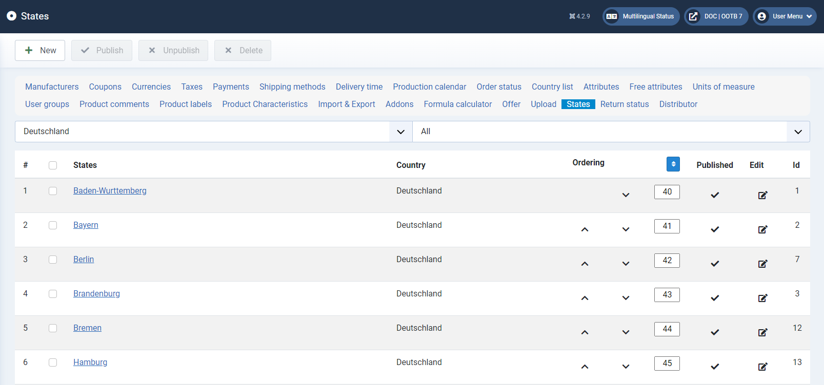Go to Coupons section
The width and height of the screenshot is (824, 385).
point(105,87)
